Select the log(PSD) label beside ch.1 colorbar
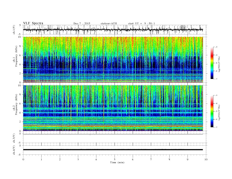The height and width of the screenshot is (179, 232). [219, 64]
